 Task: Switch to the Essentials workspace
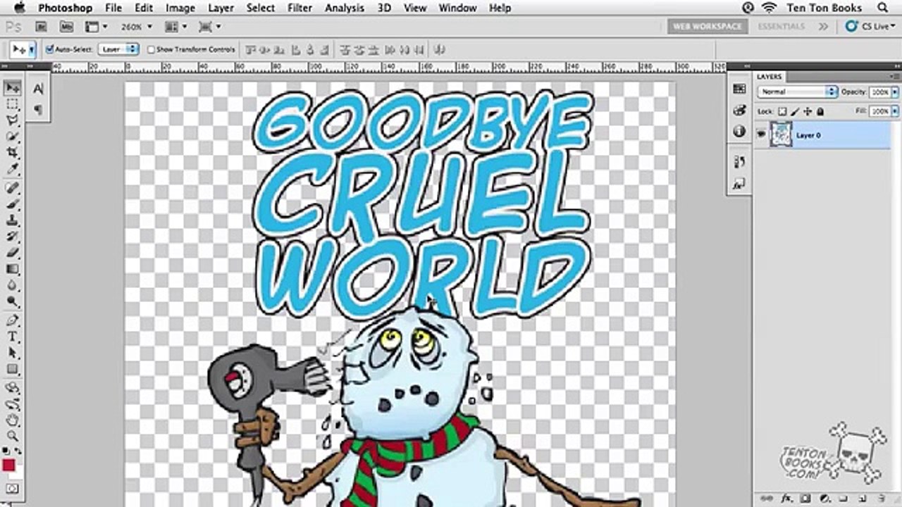point(781,27)
